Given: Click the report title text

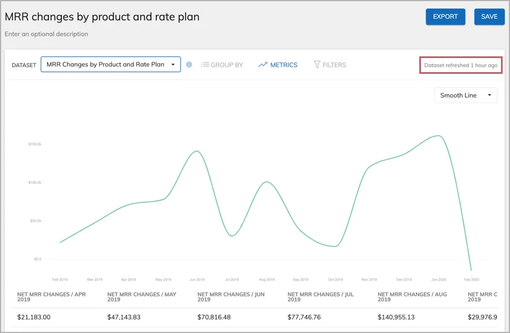Looking at the screenshot, I should (x=102, y=16).
